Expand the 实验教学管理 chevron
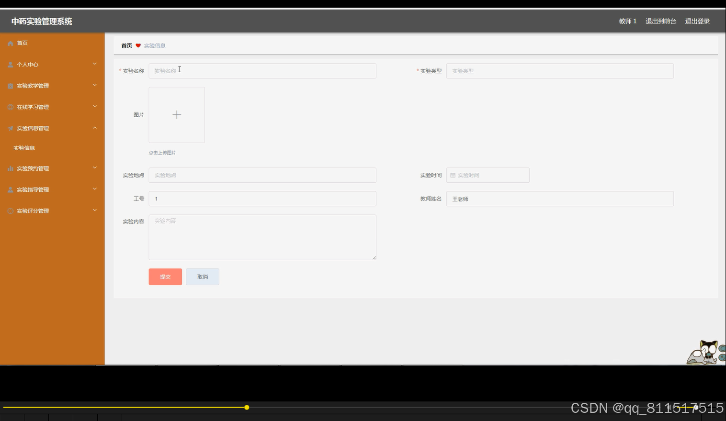726x421 pixels. point(95,85)
